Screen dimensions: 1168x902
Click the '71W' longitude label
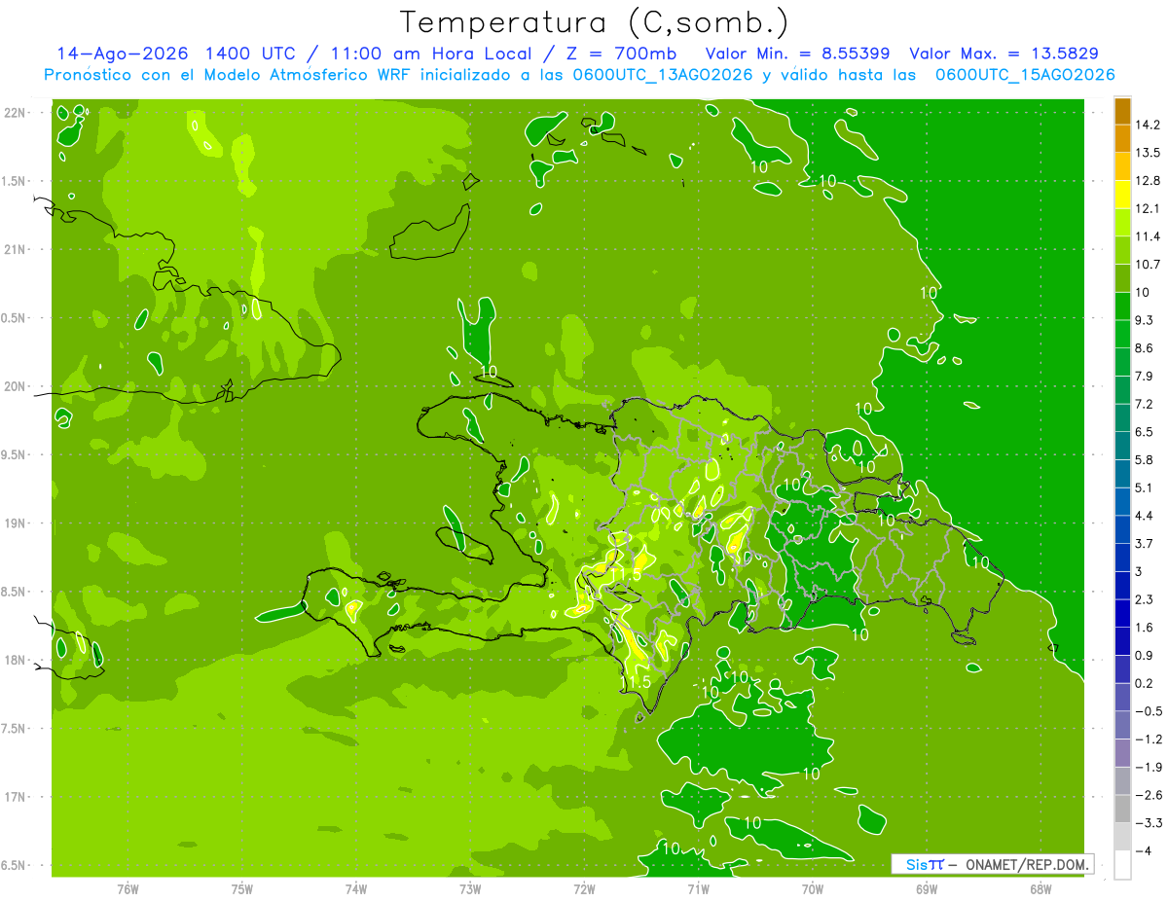coord(698,887)
